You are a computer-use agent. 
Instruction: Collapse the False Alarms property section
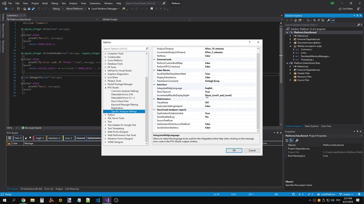tap(154, 70)
